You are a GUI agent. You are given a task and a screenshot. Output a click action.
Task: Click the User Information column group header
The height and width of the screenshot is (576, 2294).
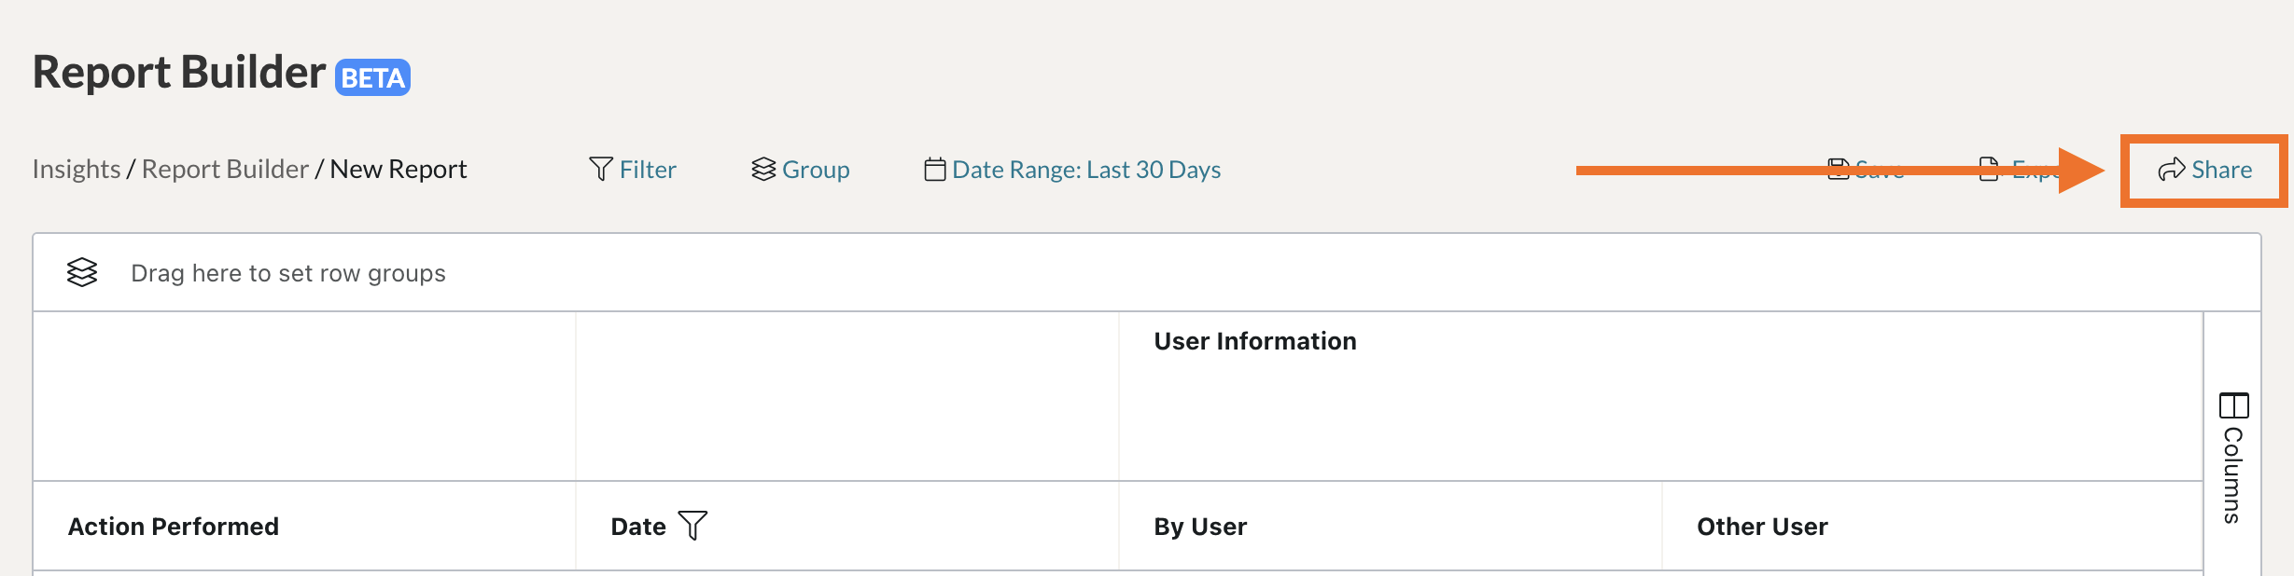click(x=1255, y=341)
